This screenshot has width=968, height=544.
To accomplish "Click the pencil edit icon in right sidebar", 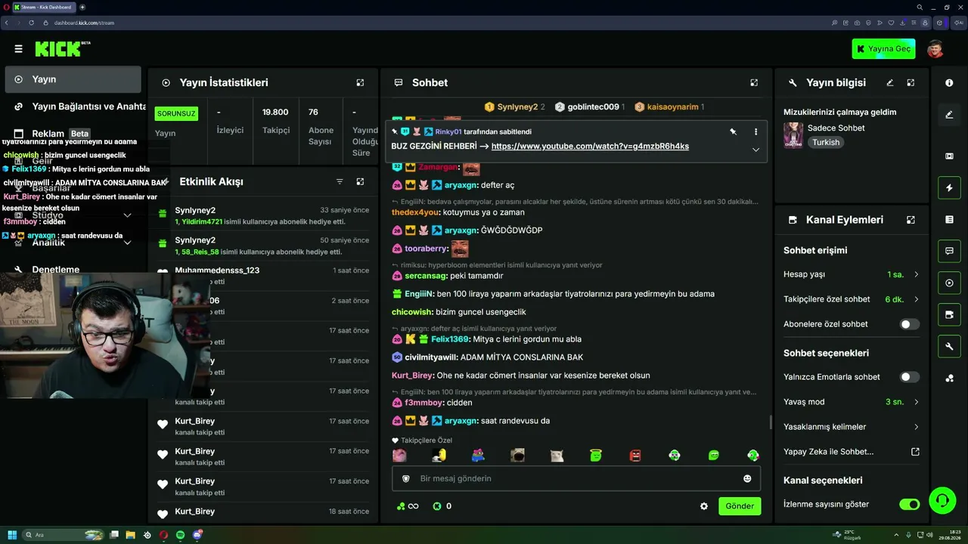I will (x=949, y=115).
